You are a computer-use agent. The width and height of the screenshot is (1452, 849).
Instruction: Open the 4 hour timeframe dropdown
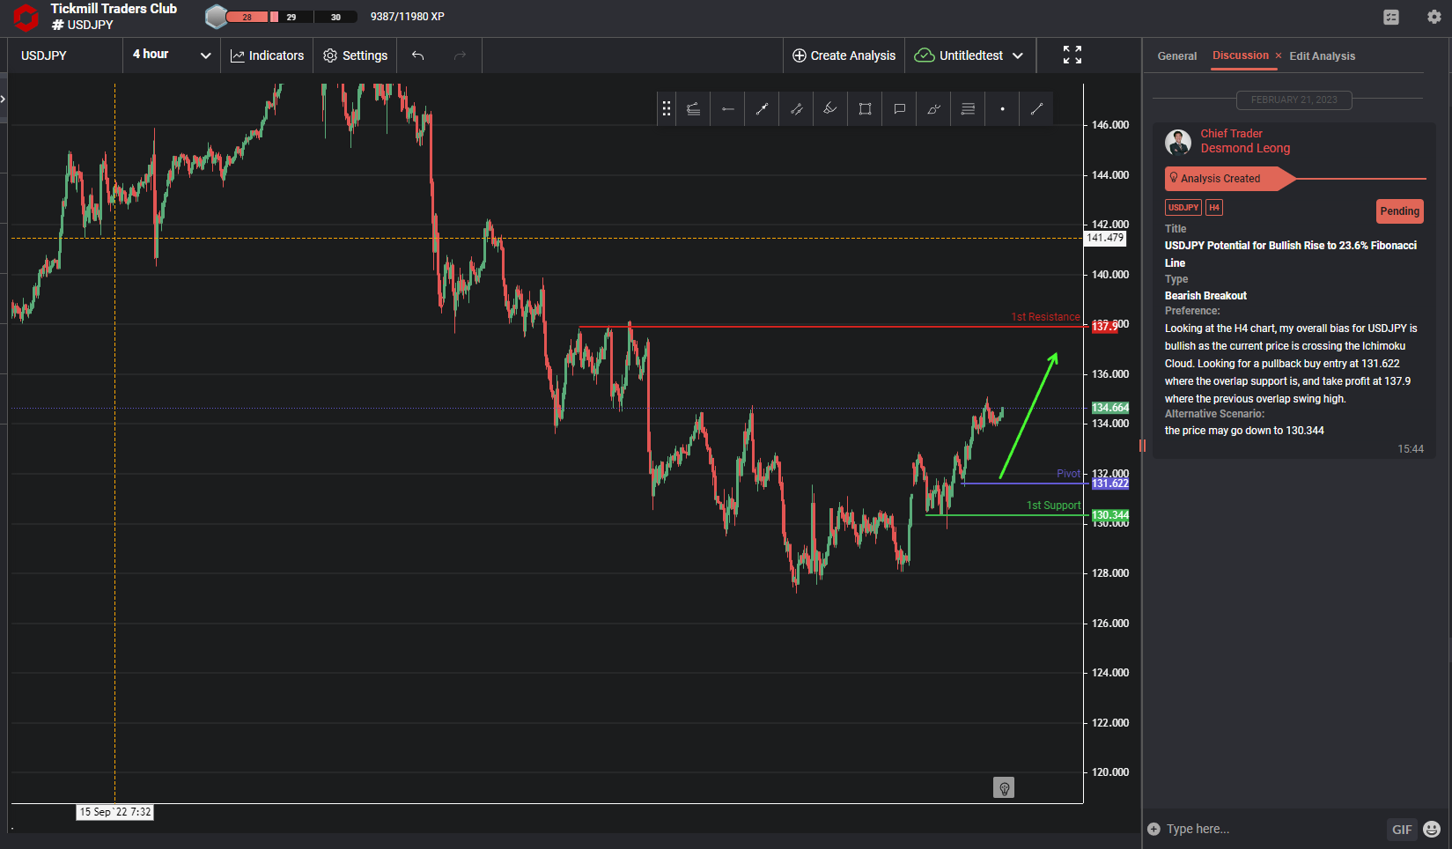[172, 55]
